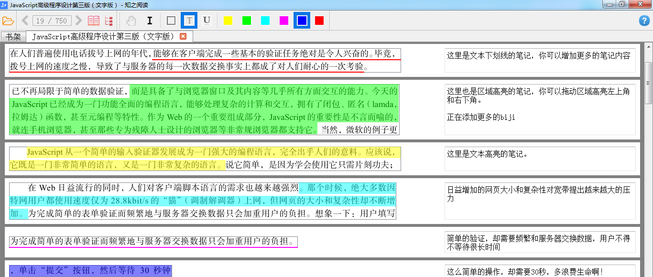
Task: Switch to the 书架 tab
Action: coord(13,37)
